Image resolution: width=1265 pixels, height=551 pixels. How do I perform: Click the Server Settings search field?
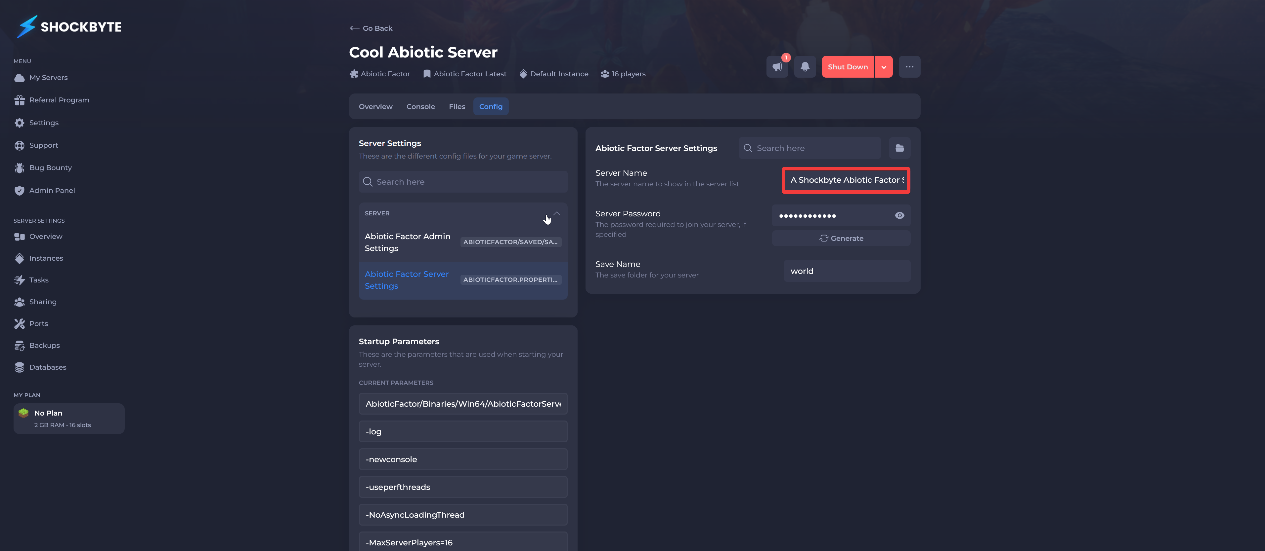point(463,182)
